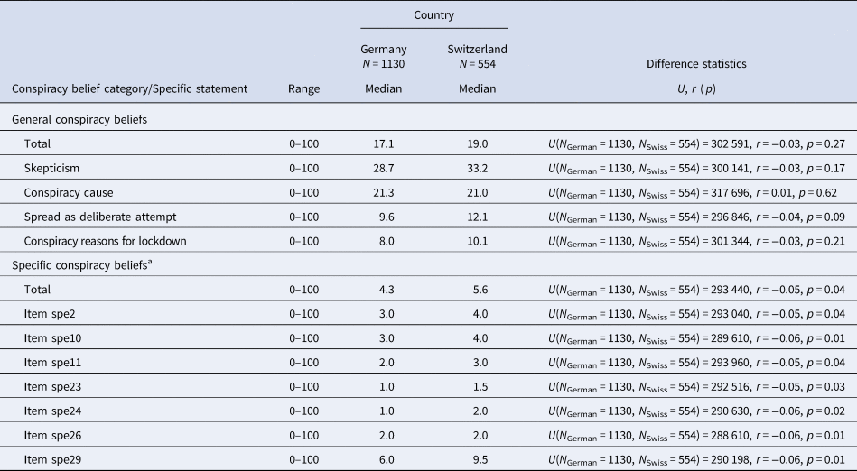Screen dimensions: 857x471
Task: Select the Specific conspiracy beliefs section row
Action: 428,265
